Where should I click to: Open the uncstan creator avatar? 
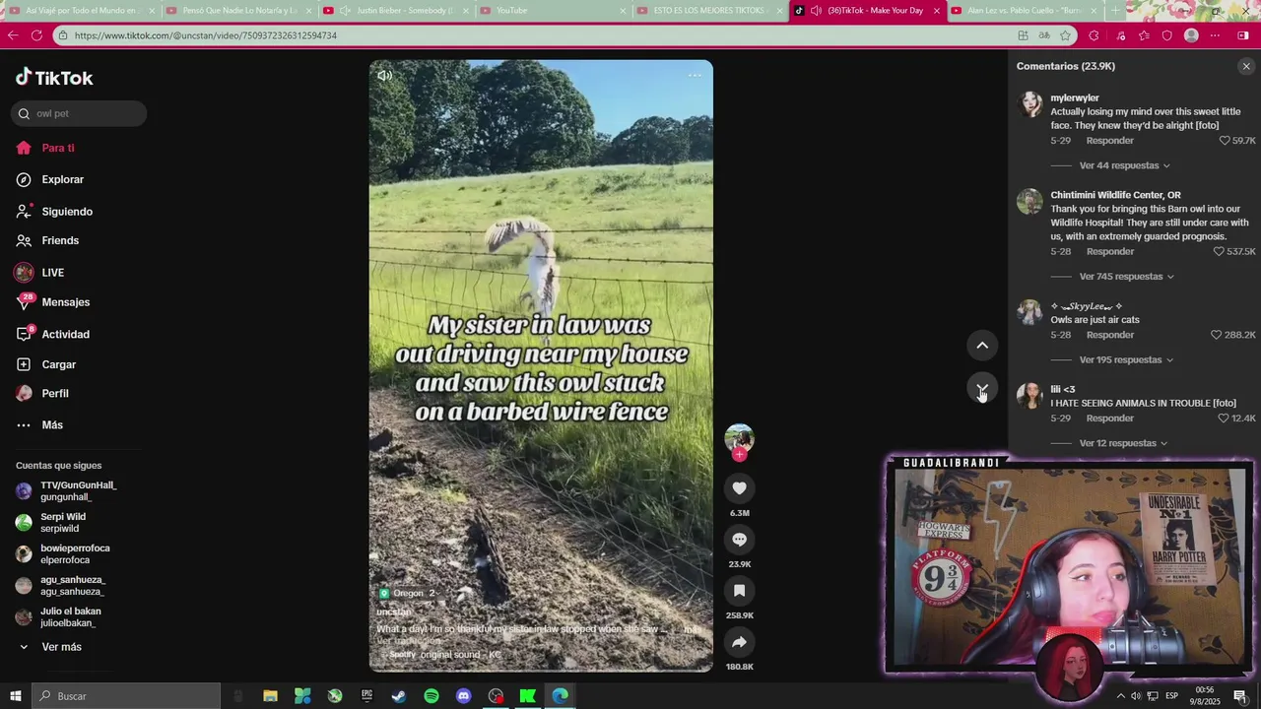tap(739, 437)
